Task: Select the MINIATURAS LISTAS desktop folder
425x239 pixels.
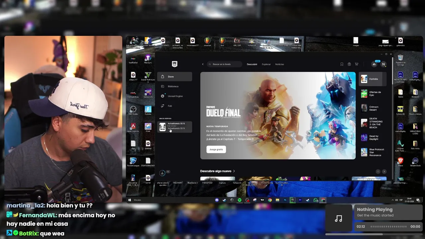Action: (x=415, y=128)
